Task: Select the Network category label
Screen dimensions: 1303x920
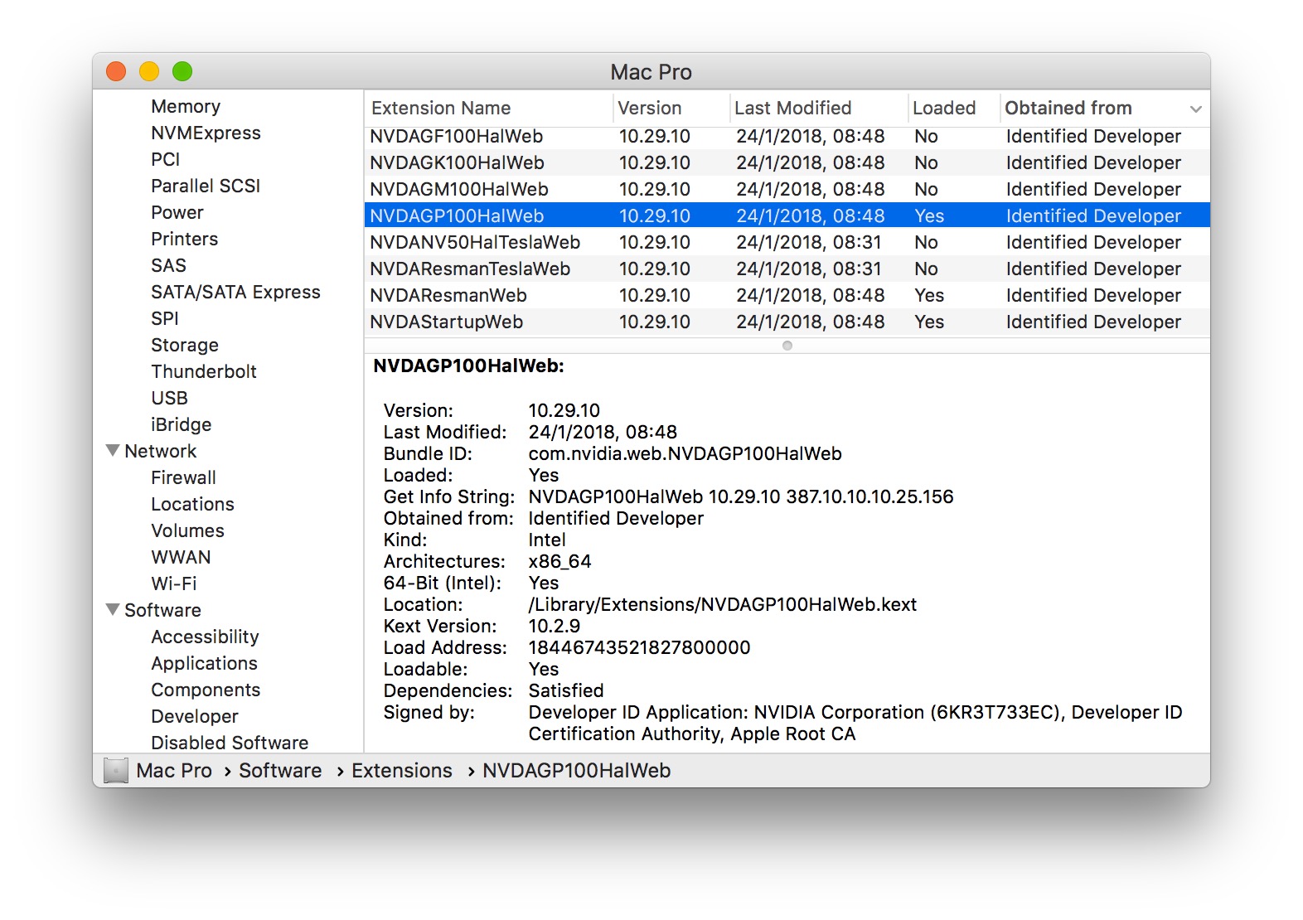Action: coord(161,451)
